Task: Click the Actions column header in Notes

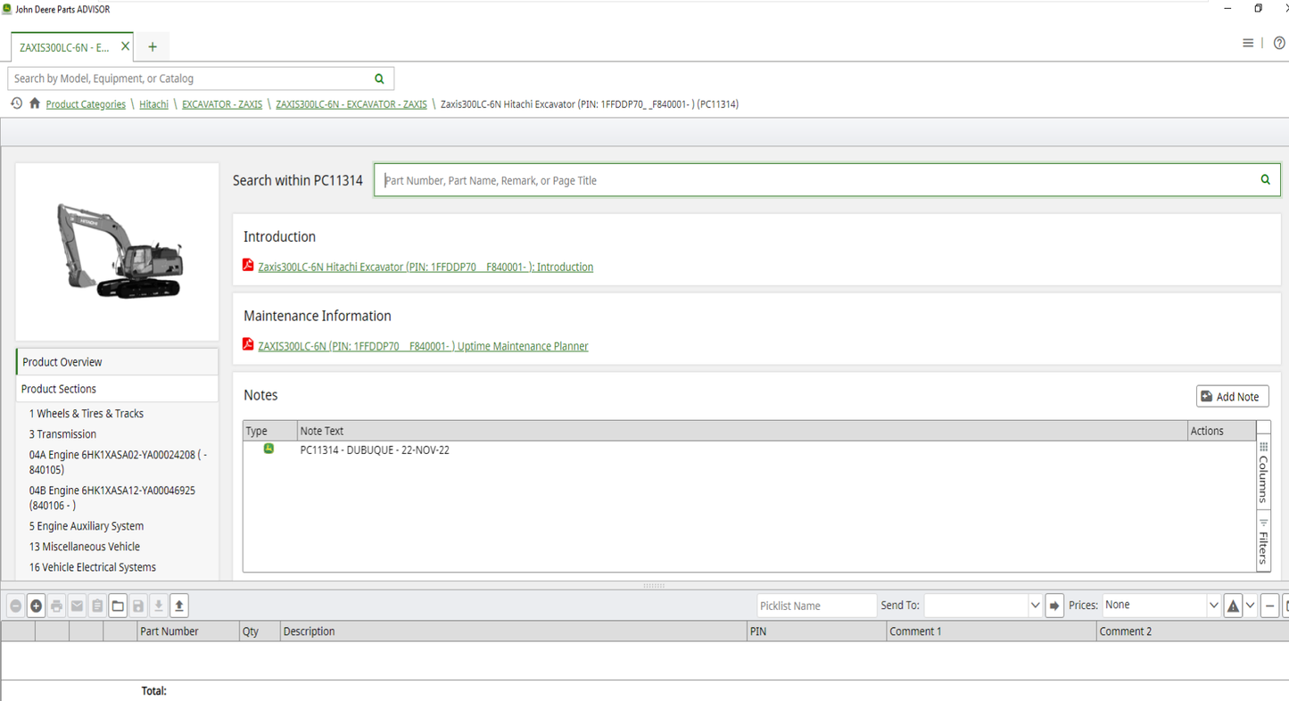Action: 1220,431
